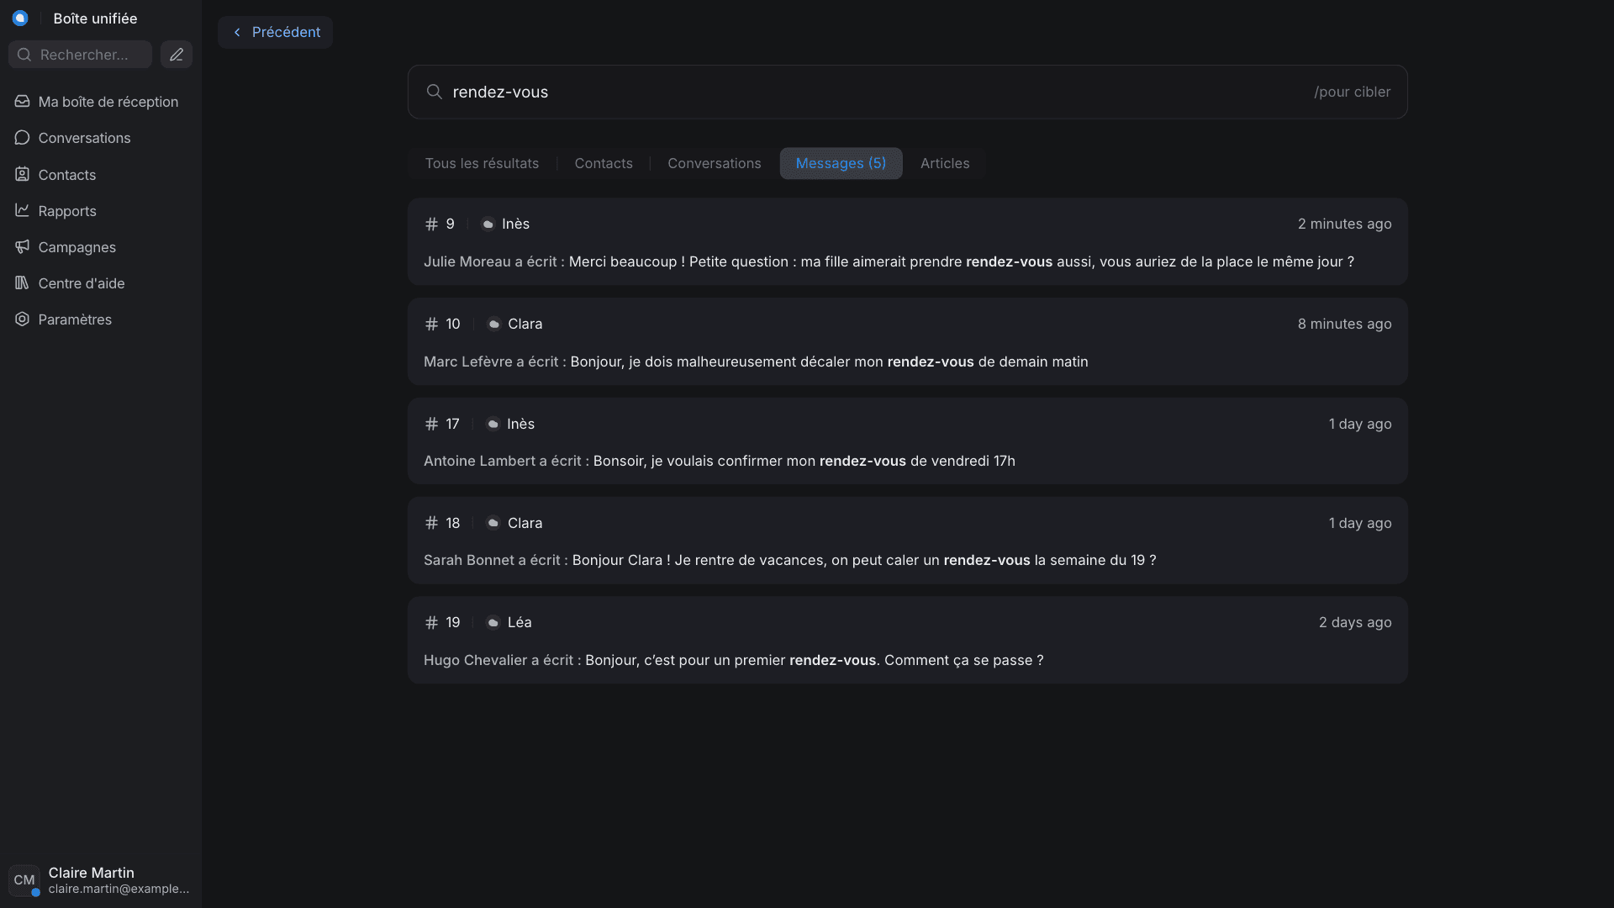The image size is (1614, 908).
Task: Go back with the Précédent button
Action: click(276, 32)
